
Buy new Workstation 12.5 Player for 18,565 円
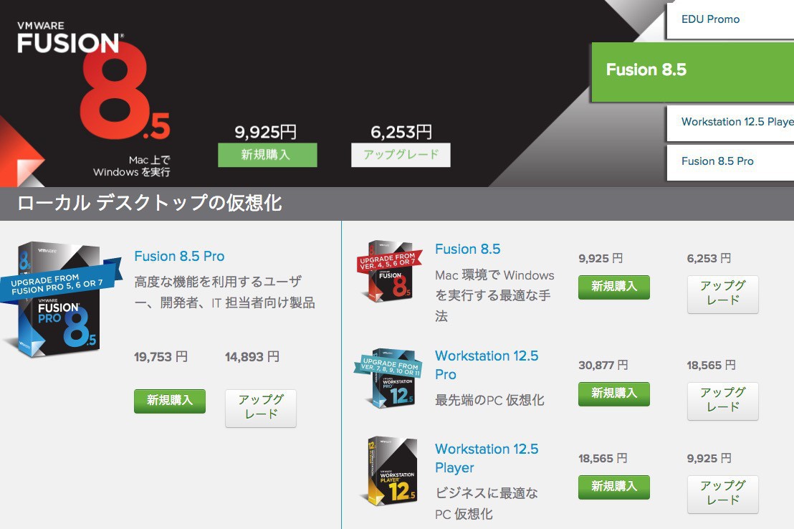pyautogui.click(x=613, y=487)
